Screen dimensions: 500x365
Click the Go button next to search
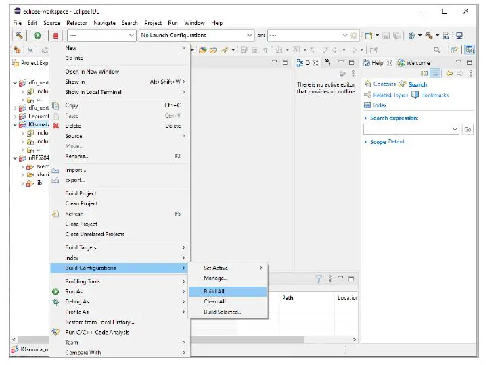click(x=467, y=129)
